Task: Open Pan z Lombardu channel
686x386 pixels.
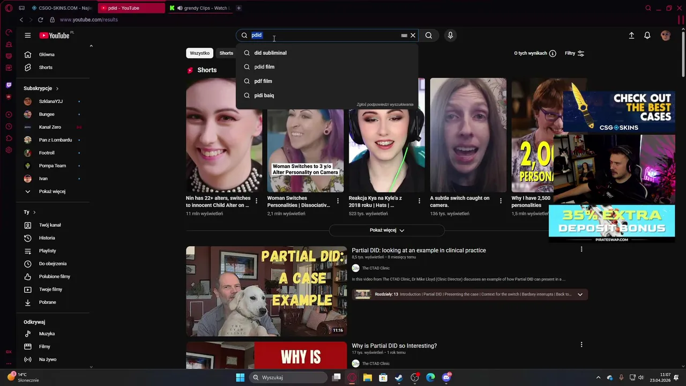Action: point(54,140)
